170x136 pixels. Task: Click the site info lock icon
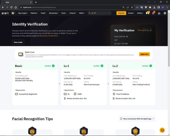(21, 7)
